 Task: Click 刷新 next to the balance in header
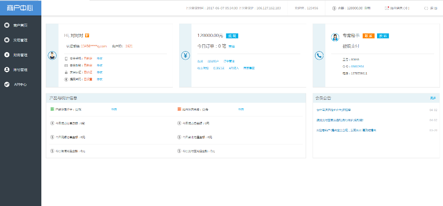coord(367,8)
